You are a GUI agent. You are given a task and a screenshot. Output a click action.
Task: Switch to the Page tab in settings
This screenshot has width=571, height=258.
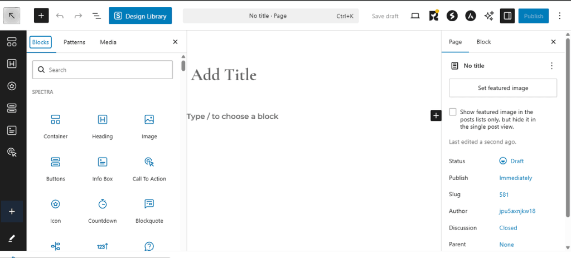(x=455, y=42)
